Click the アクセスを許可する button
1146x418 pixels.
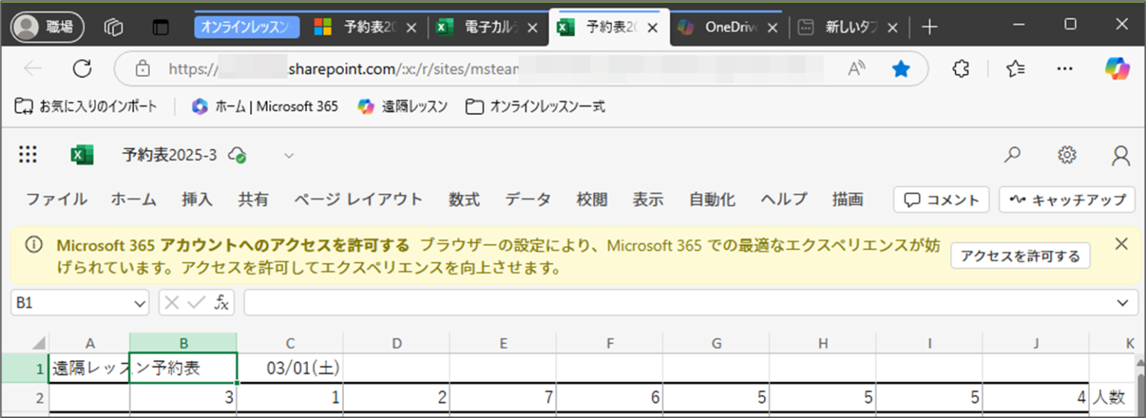pos(1020,256)
